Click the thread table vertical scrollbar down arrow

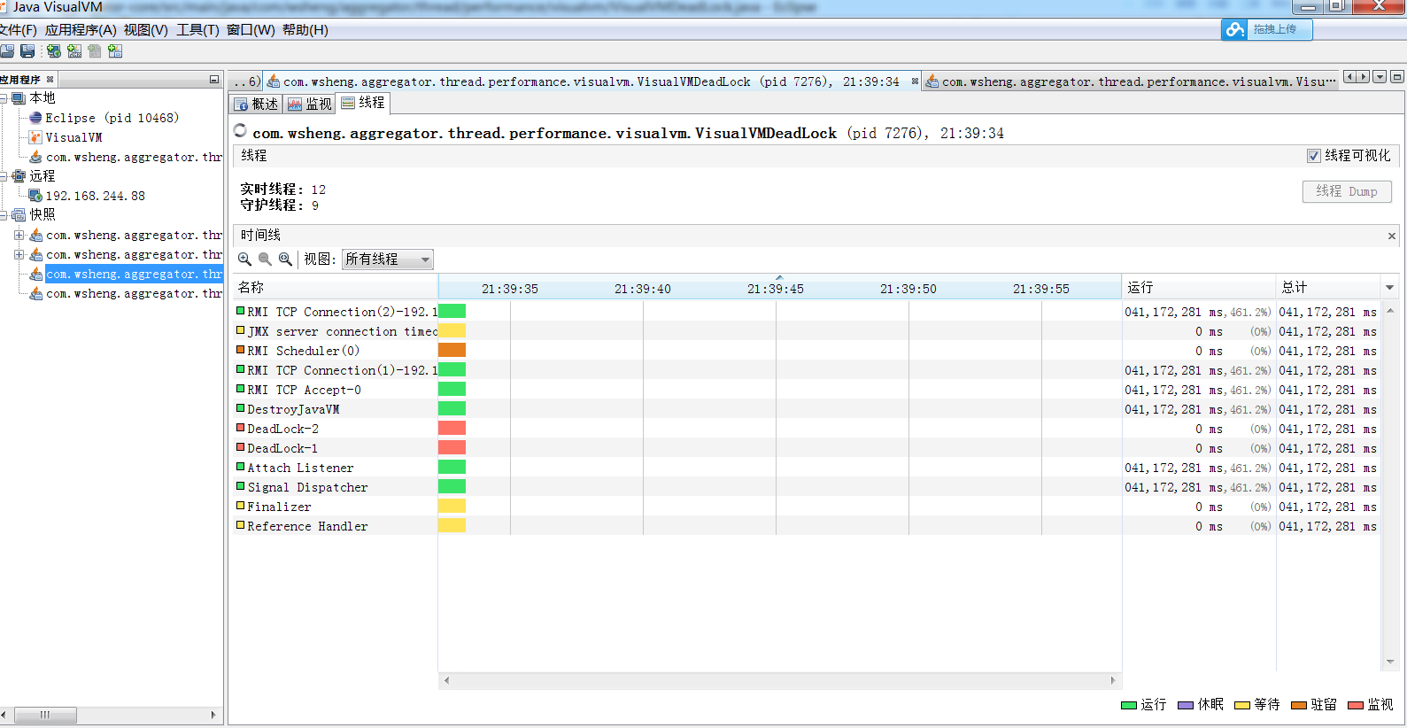pyautogui.click(x=1390, y=662)
